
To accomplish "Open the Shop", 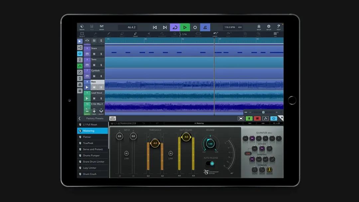I will pyautogui.click(x=259, y=27).
